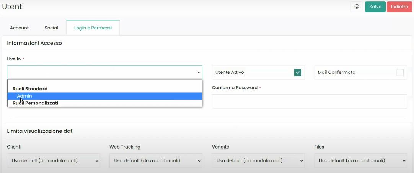Click the Files dropdown chevron arrow
Screen dimensions: 414x173
point(403,161)
